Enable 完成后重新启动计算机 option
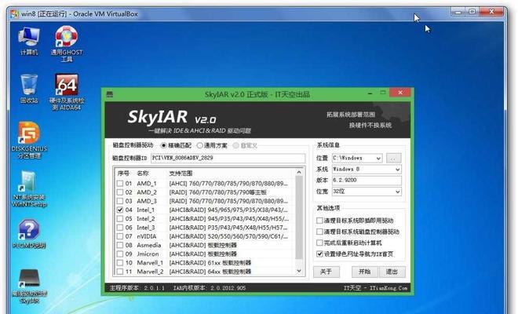Screen dimensions: 518x314 point(319,243)
